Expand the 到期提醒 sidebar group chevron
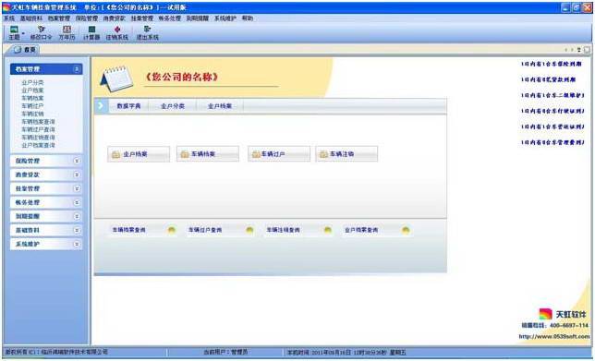 [x=77, y=216]
